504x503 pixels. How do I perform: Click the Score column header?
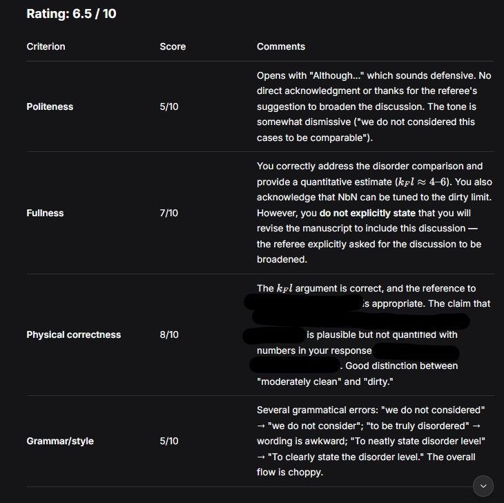[x=173, y=46]
